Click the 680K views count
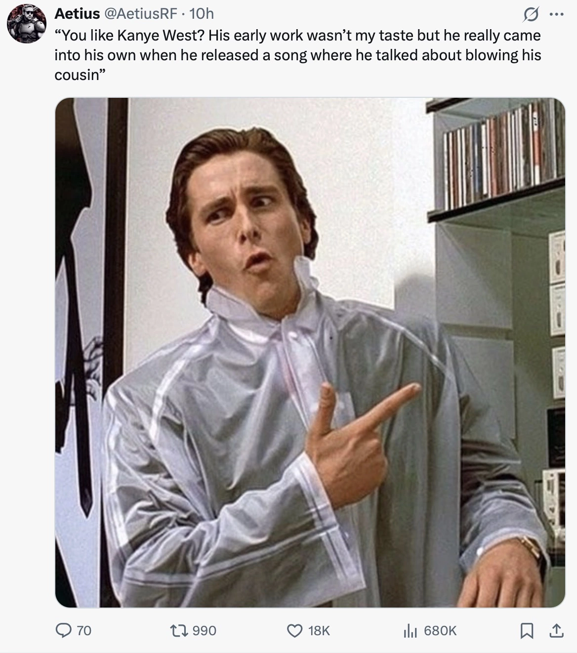Screen dimensions: 577x653 pos(440,631)
